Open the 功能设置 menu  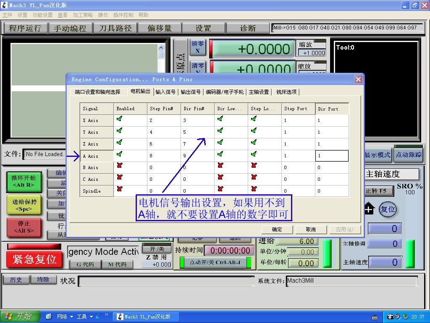click(42, 15)
